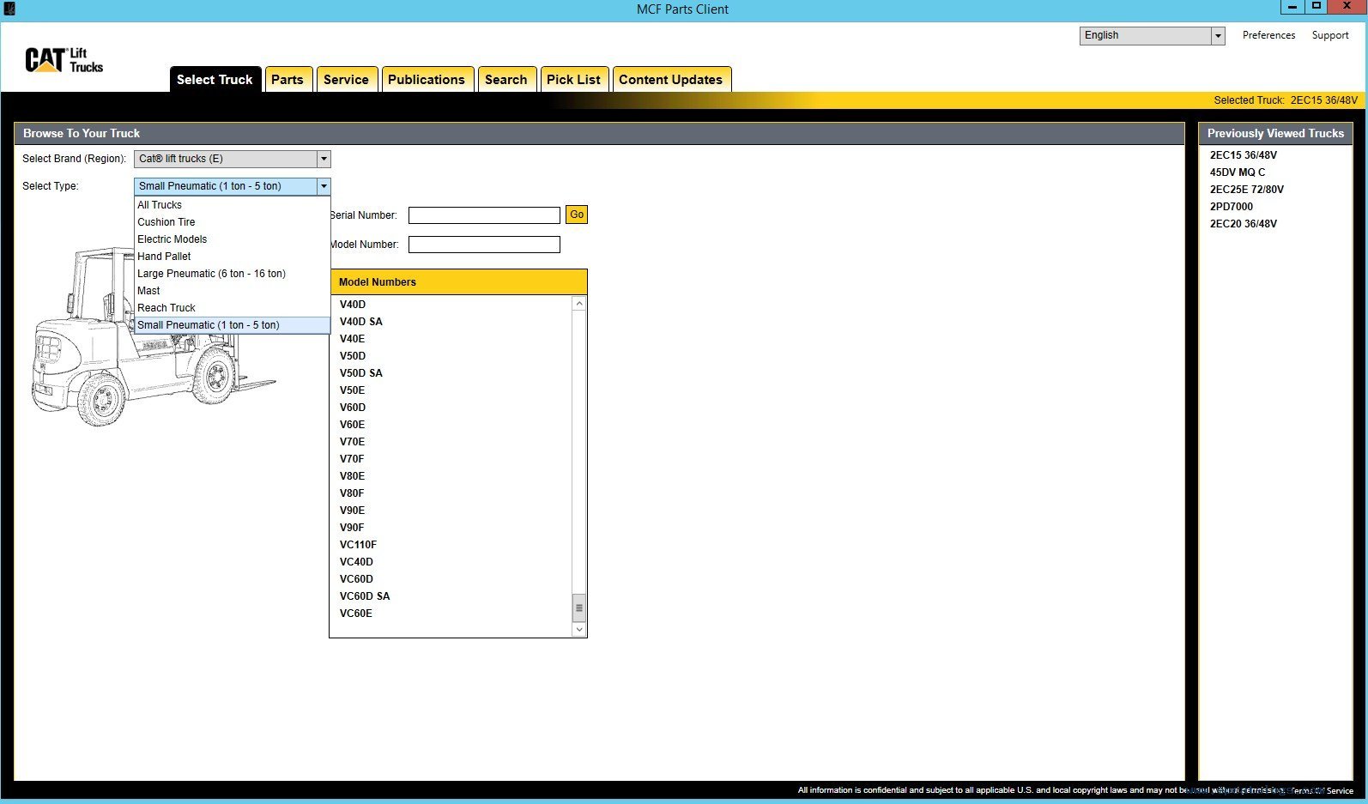Choose All Trucks from type list

point(232,205)
